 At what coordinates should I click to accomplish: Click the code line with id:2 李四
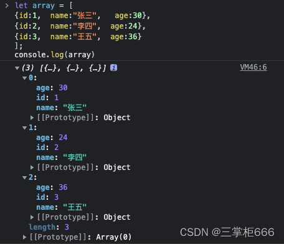point(80,26)
